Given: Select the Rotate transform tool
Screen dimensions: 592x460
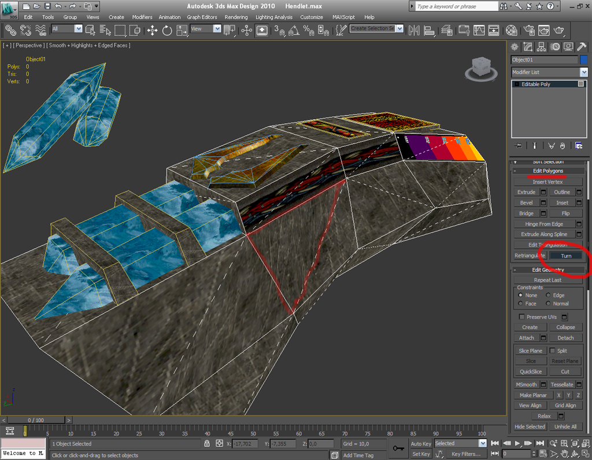Looking at the screenshot, I should (167, 30).
